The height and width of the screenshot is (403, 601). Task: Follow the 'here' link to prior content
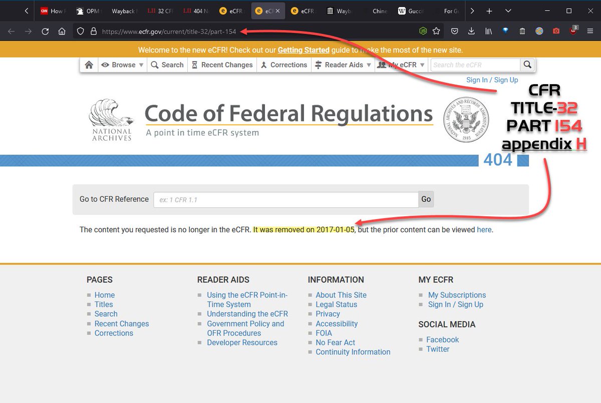coord(484,230)
